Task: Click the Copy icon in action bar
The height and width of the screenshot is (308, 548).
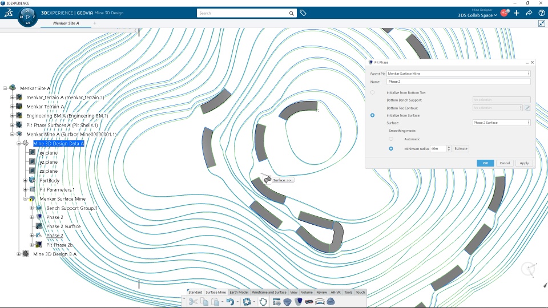Action: [204, 301]
